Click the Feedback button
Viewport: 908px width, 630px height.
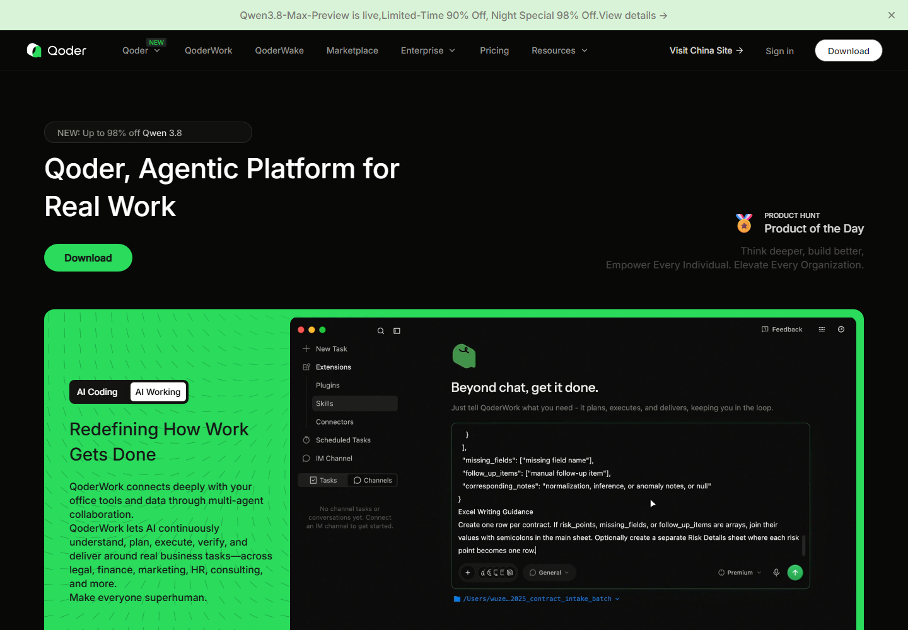pos(782,329)
